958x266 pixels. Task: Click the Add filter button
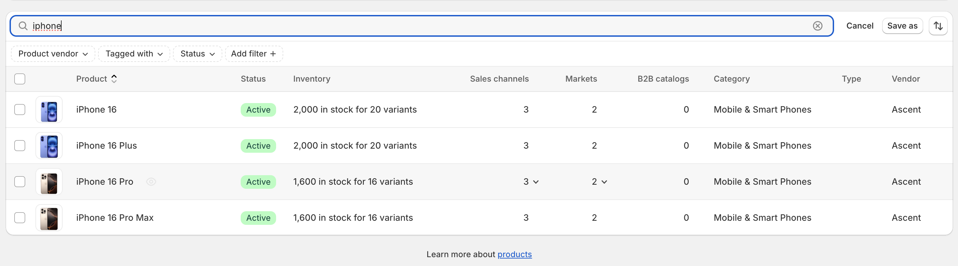click(x=254, y=54)
